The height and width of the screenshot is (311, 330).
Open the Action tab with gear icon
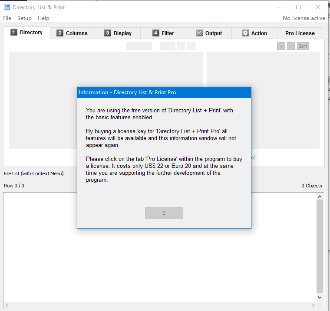pos(254,33)
